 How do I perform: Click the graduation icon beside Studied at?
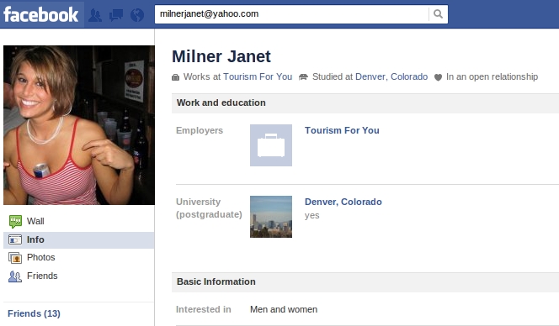[x=303, y=76]
